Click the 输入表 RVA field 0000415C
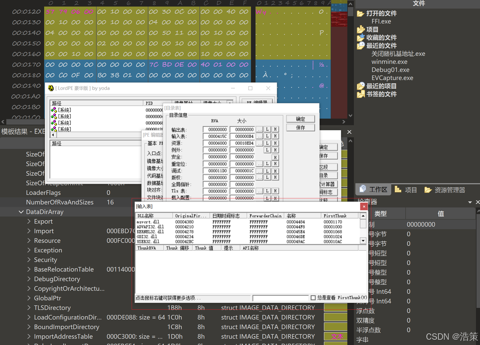The image size is (480, 345). 215,136
